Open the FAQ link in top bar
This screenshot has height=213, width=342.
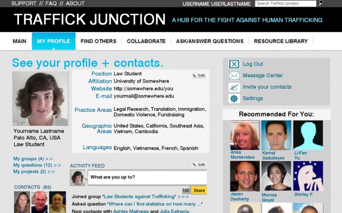tap(51, 4)
